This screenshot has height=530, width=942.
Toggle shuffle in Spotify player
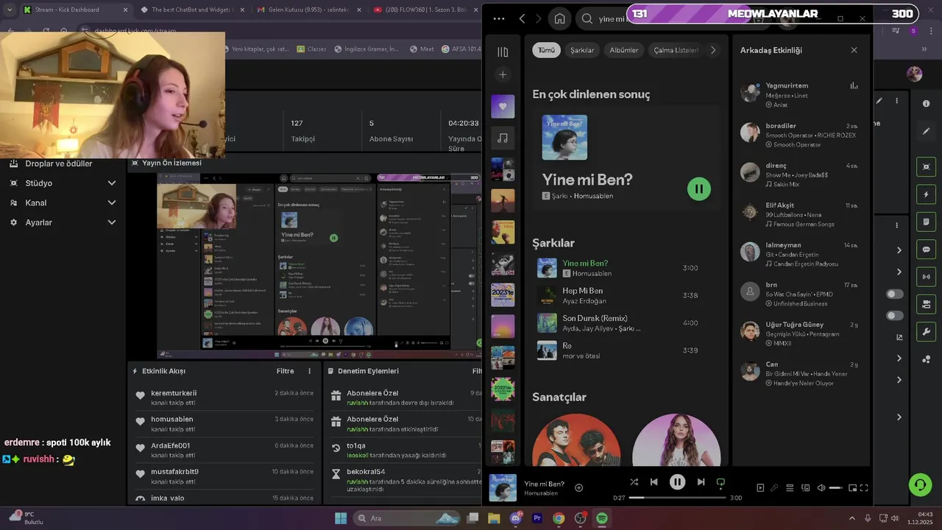[x=634, y=482]
